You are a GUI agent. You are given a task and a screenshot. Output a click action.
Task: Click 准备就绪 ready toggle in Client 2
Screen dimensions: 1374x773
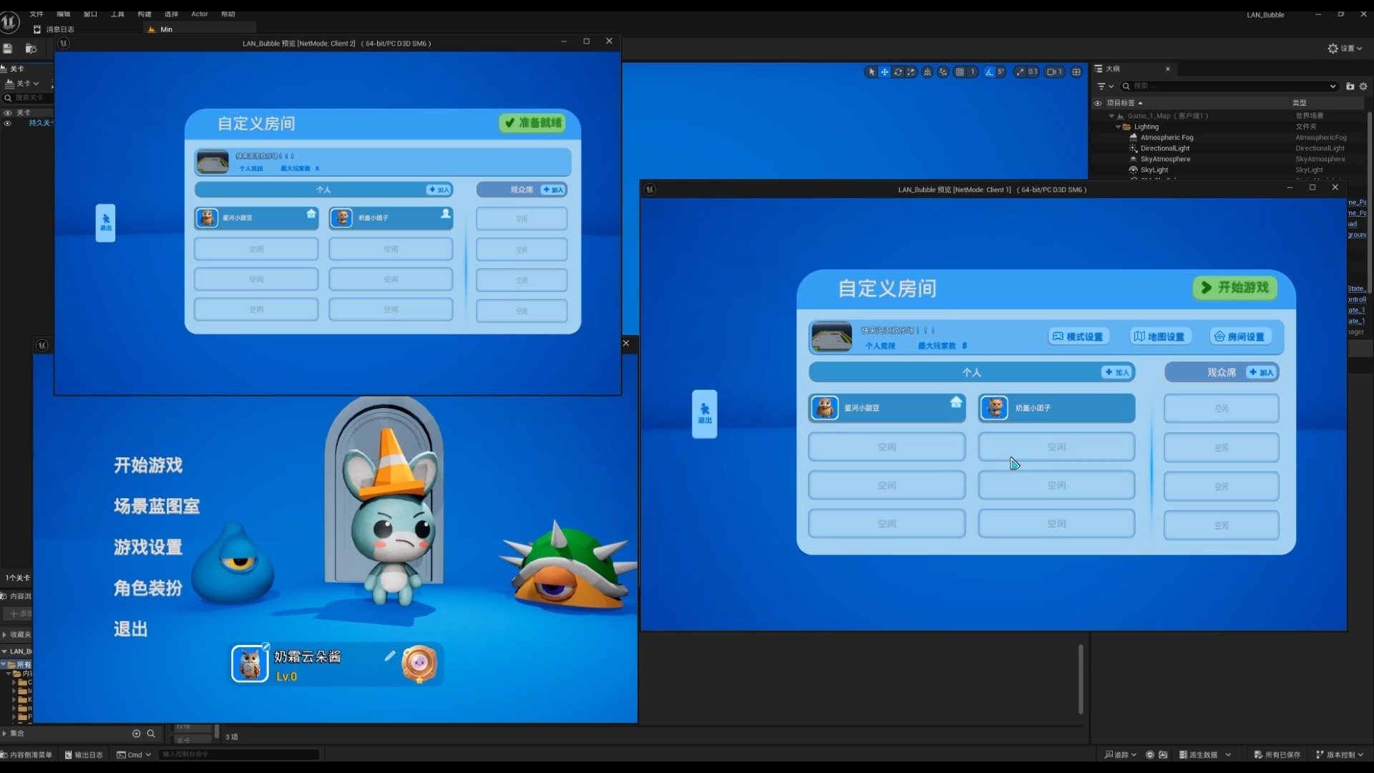[x=532, y=123]
